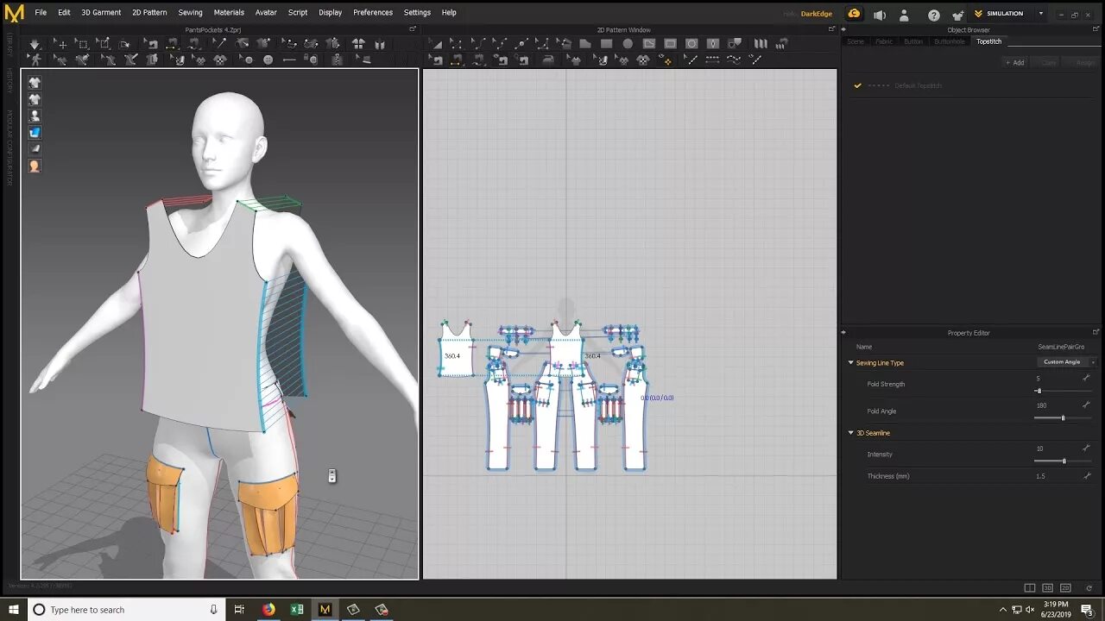Select the Select/Move tool in 3D toolbar
Screen dimensions: 1105x621
click(61, 44)
